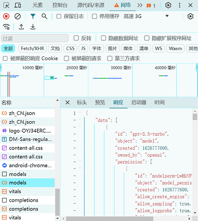
Task: Open the issues counter with 1 warning
Action: click(x=151, y=6)
